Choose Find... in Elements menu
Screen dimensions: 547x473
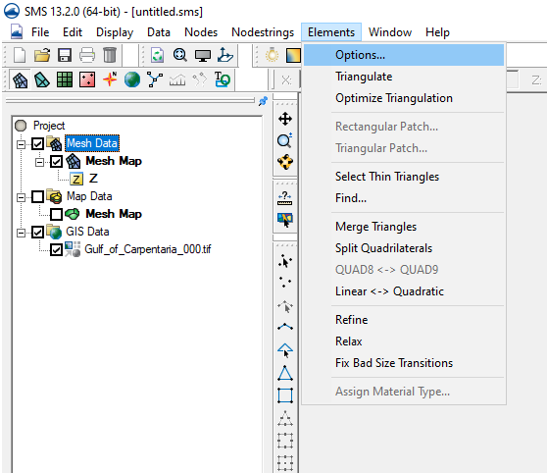click(x=404, y=198)
